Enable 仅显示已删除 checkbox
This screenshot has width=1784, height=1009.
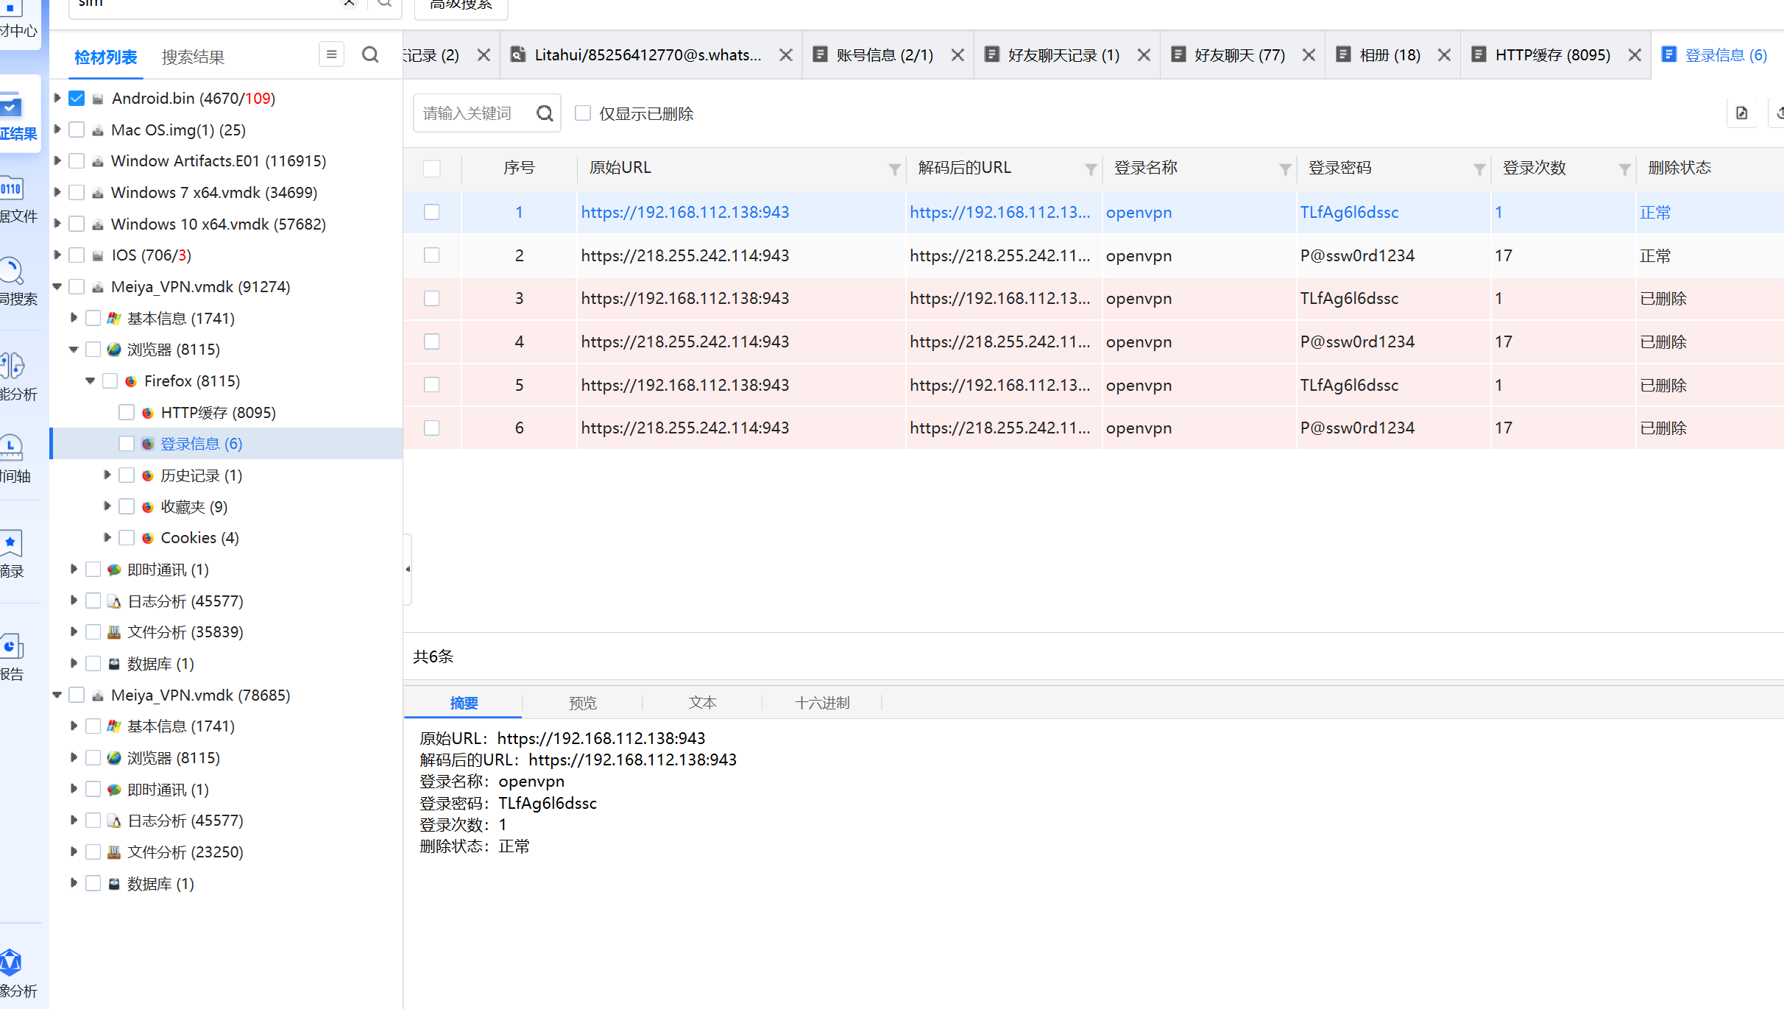[x=583, y=113]
